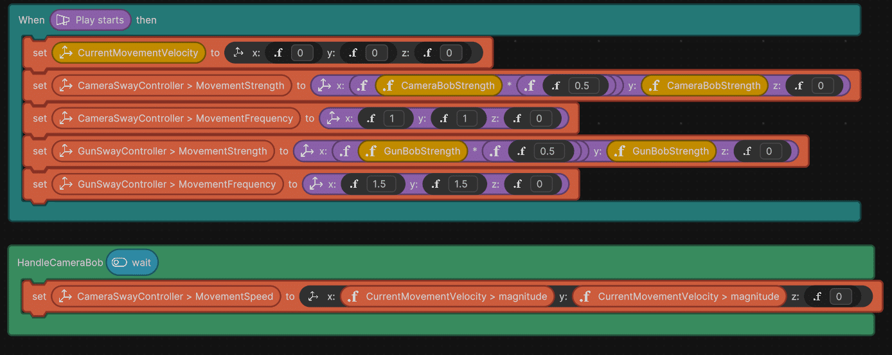
Task: Click vector icon on CameraSwayController > MovementStrength pill
Action: (66, 86)
